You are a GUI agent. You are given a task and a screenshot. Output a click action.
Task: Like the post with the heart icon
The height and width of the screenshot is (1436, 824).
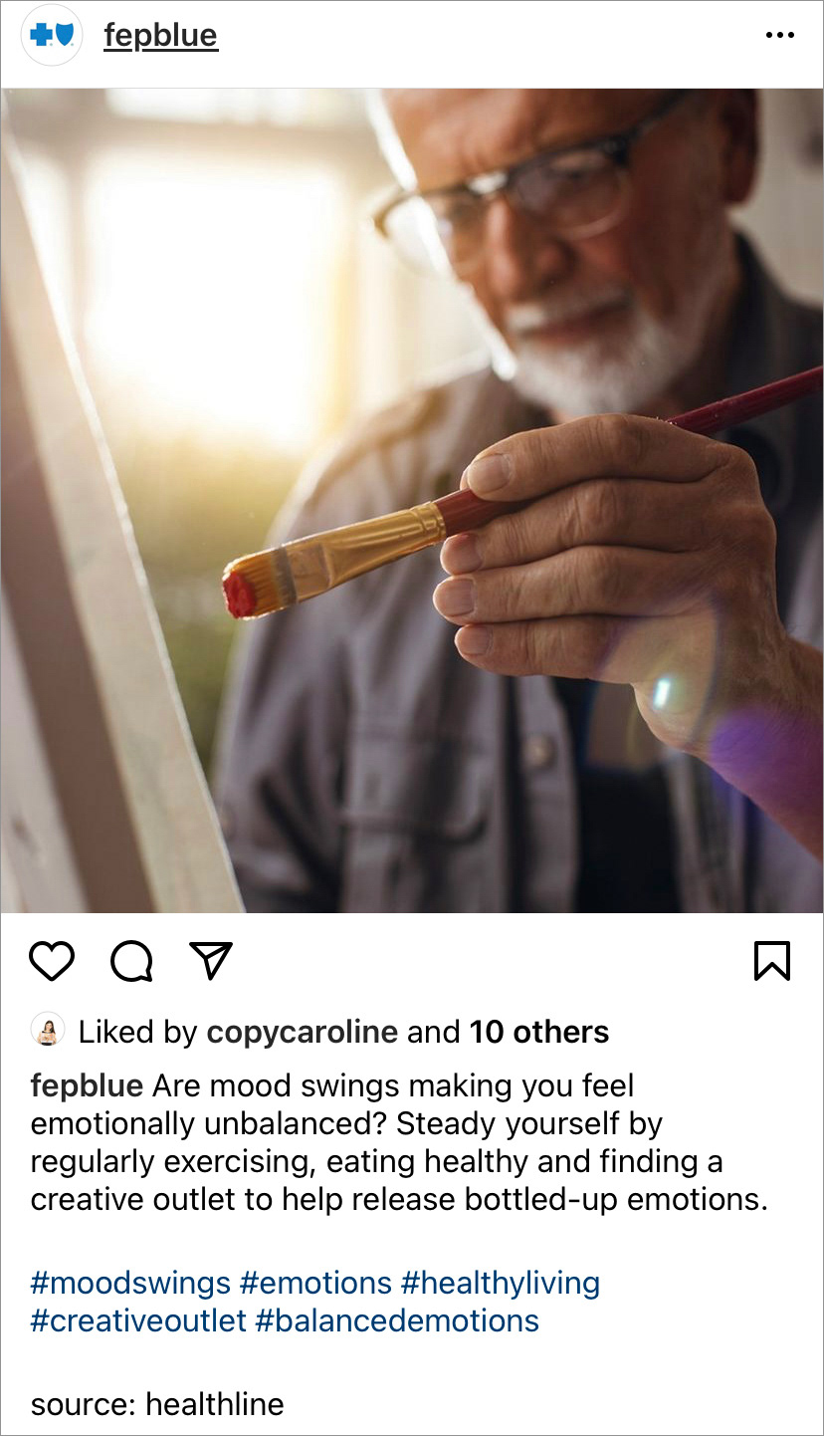[x=52, y=961]
